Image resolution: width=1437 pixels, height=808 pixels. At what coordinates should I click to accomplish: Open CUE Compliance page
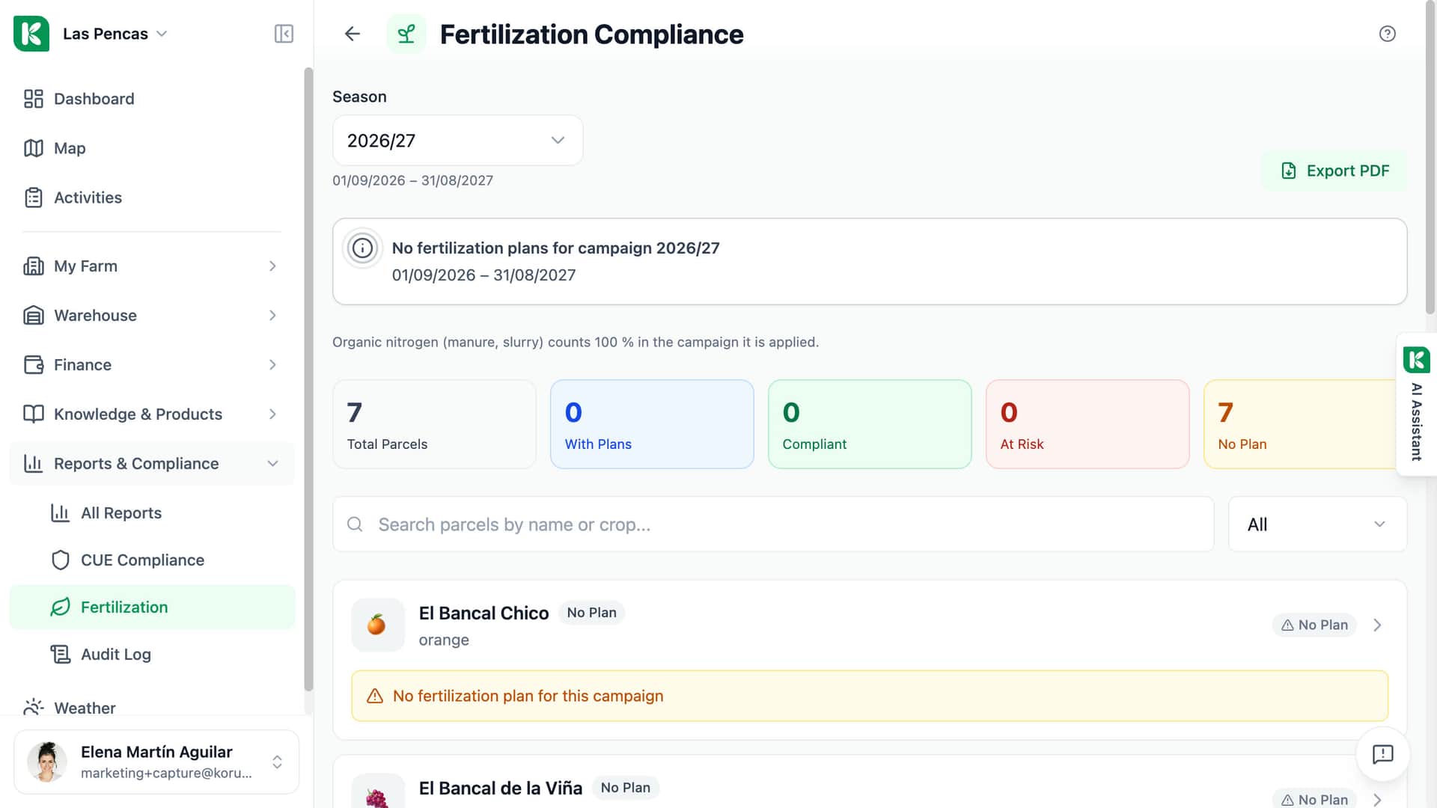(152, 560)
